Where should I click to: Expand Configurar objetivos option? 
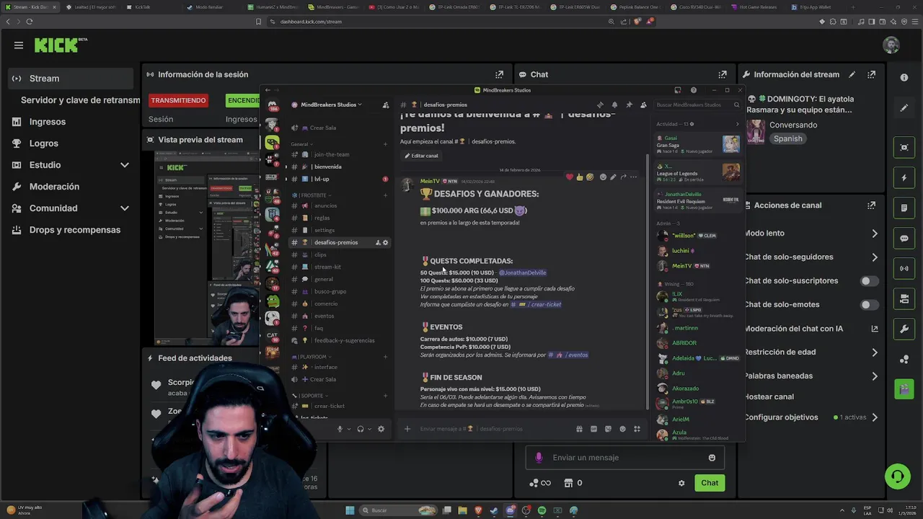875,417
